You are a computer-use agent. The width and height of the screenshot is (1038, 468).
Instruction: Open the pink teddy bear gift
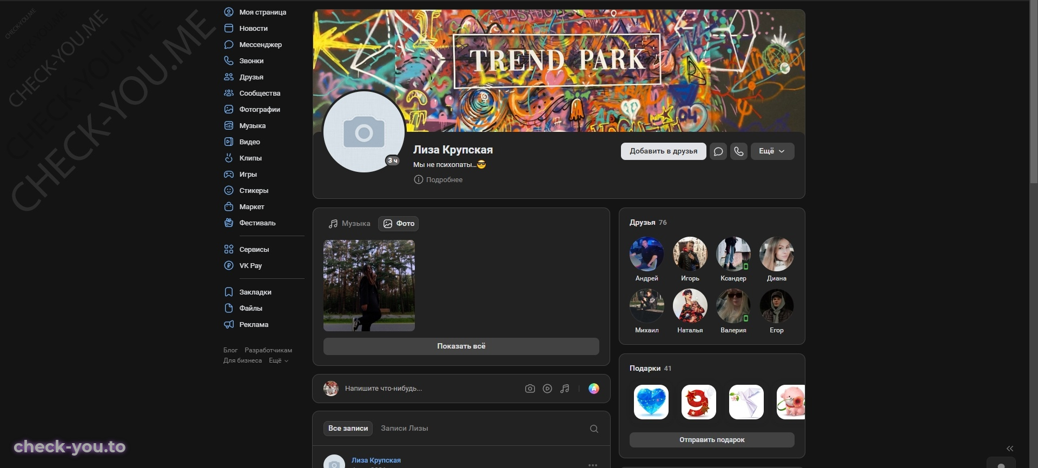(791, 402)
